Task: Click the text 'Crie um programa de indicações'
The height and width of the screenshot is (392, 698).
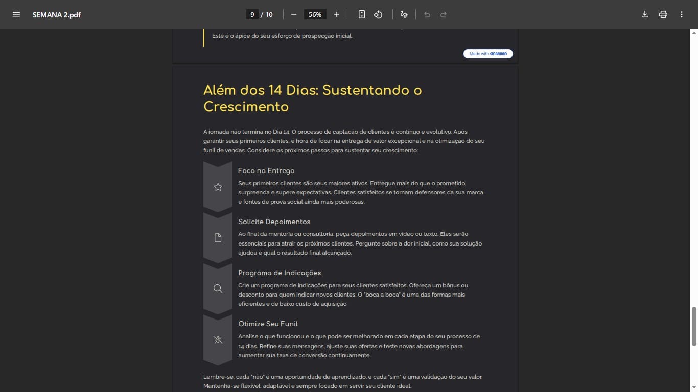Action: point(353,295)
